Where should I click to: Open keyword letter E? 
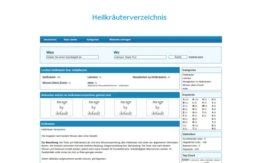pos(184,113)
